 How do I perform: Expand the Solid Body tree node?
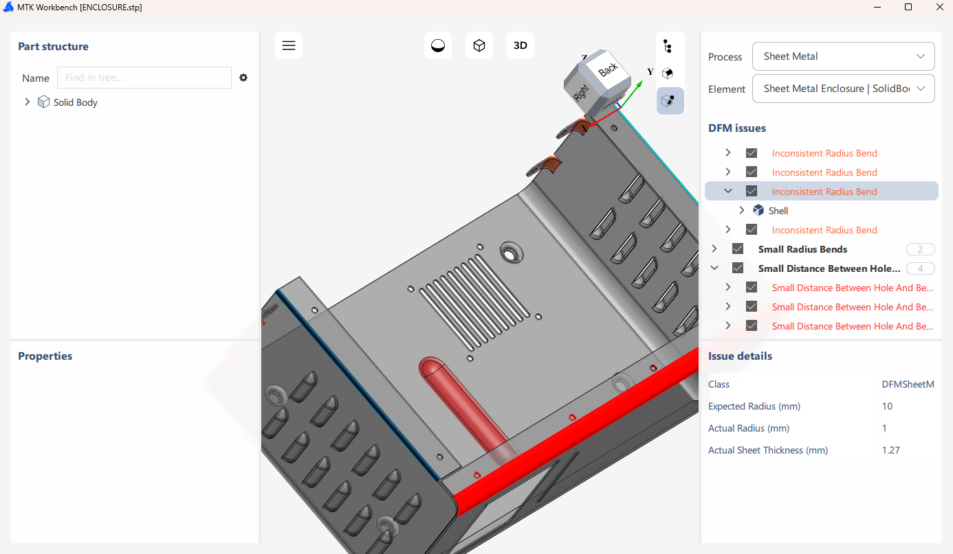pyautogui.click(x=28, y=102)
